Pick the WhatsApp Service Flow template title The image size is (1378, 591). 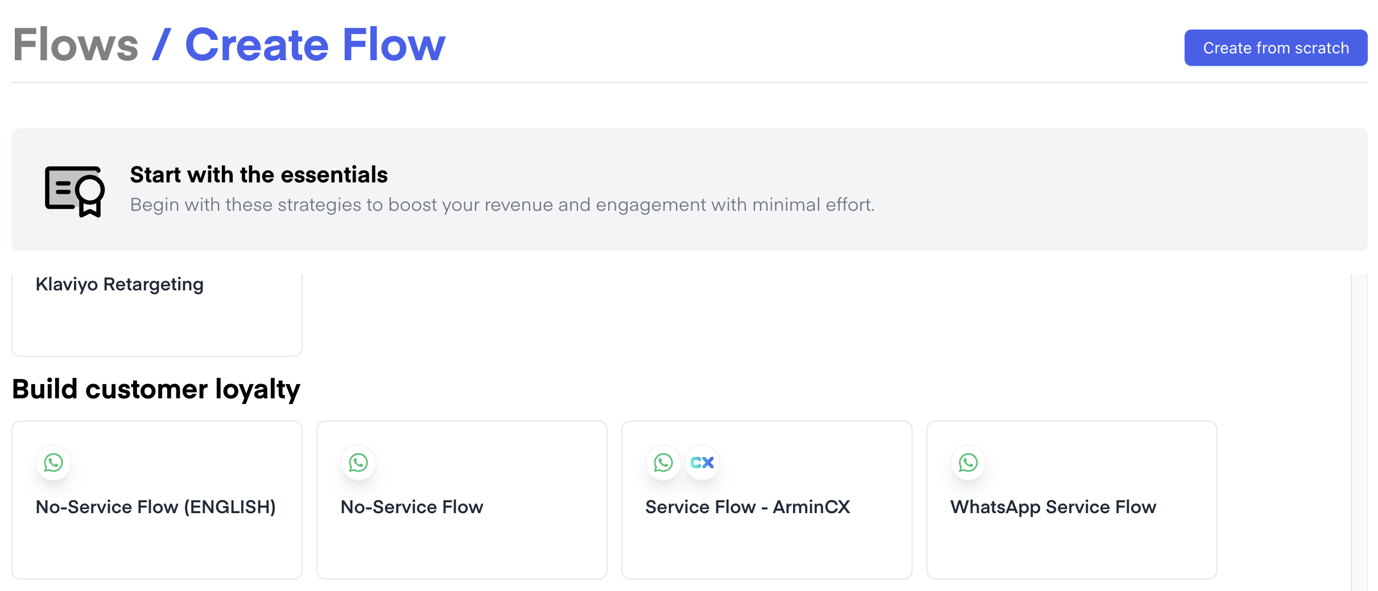coord(1053,506)
